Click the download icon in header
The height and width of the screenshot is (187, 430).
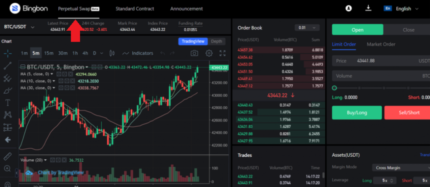(368, 8)
